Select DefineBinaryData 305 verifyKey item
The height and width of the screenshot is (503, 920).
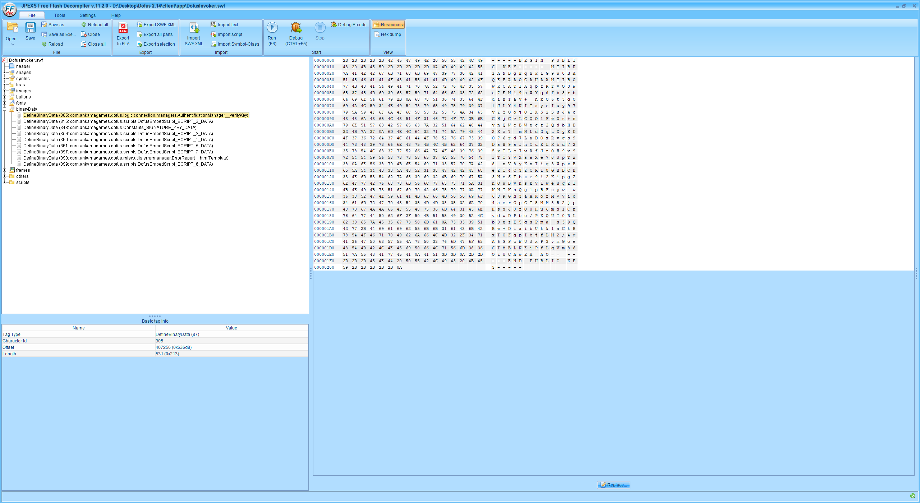point(136,115)
